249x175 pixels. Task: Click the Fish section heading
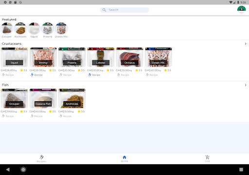click(5, 85)
